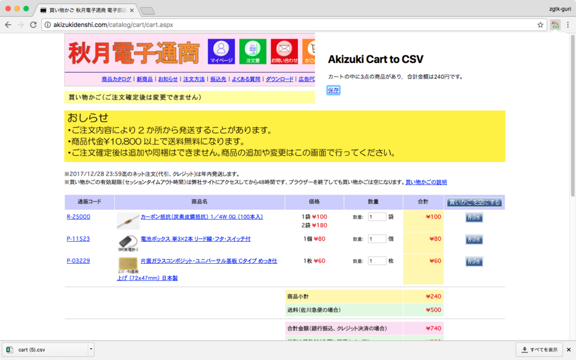Click the site info icon in address bar
The width and height of the screenshot is (576, 360).
coord(48,25)
